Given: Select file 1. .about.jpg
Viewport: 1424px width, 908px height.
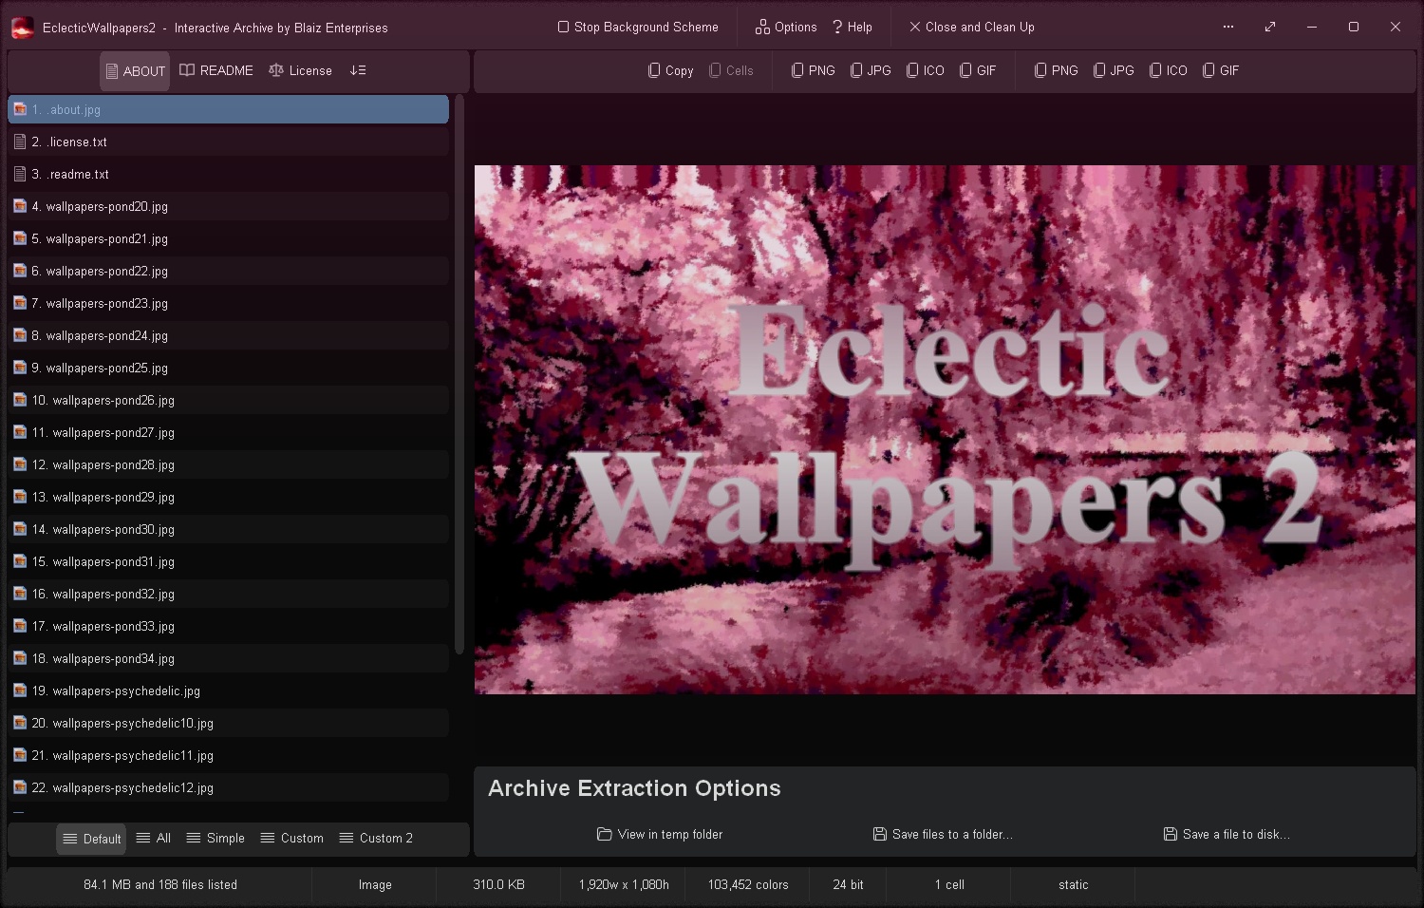Looking at the screenshot, I should [x=228, y=109].
